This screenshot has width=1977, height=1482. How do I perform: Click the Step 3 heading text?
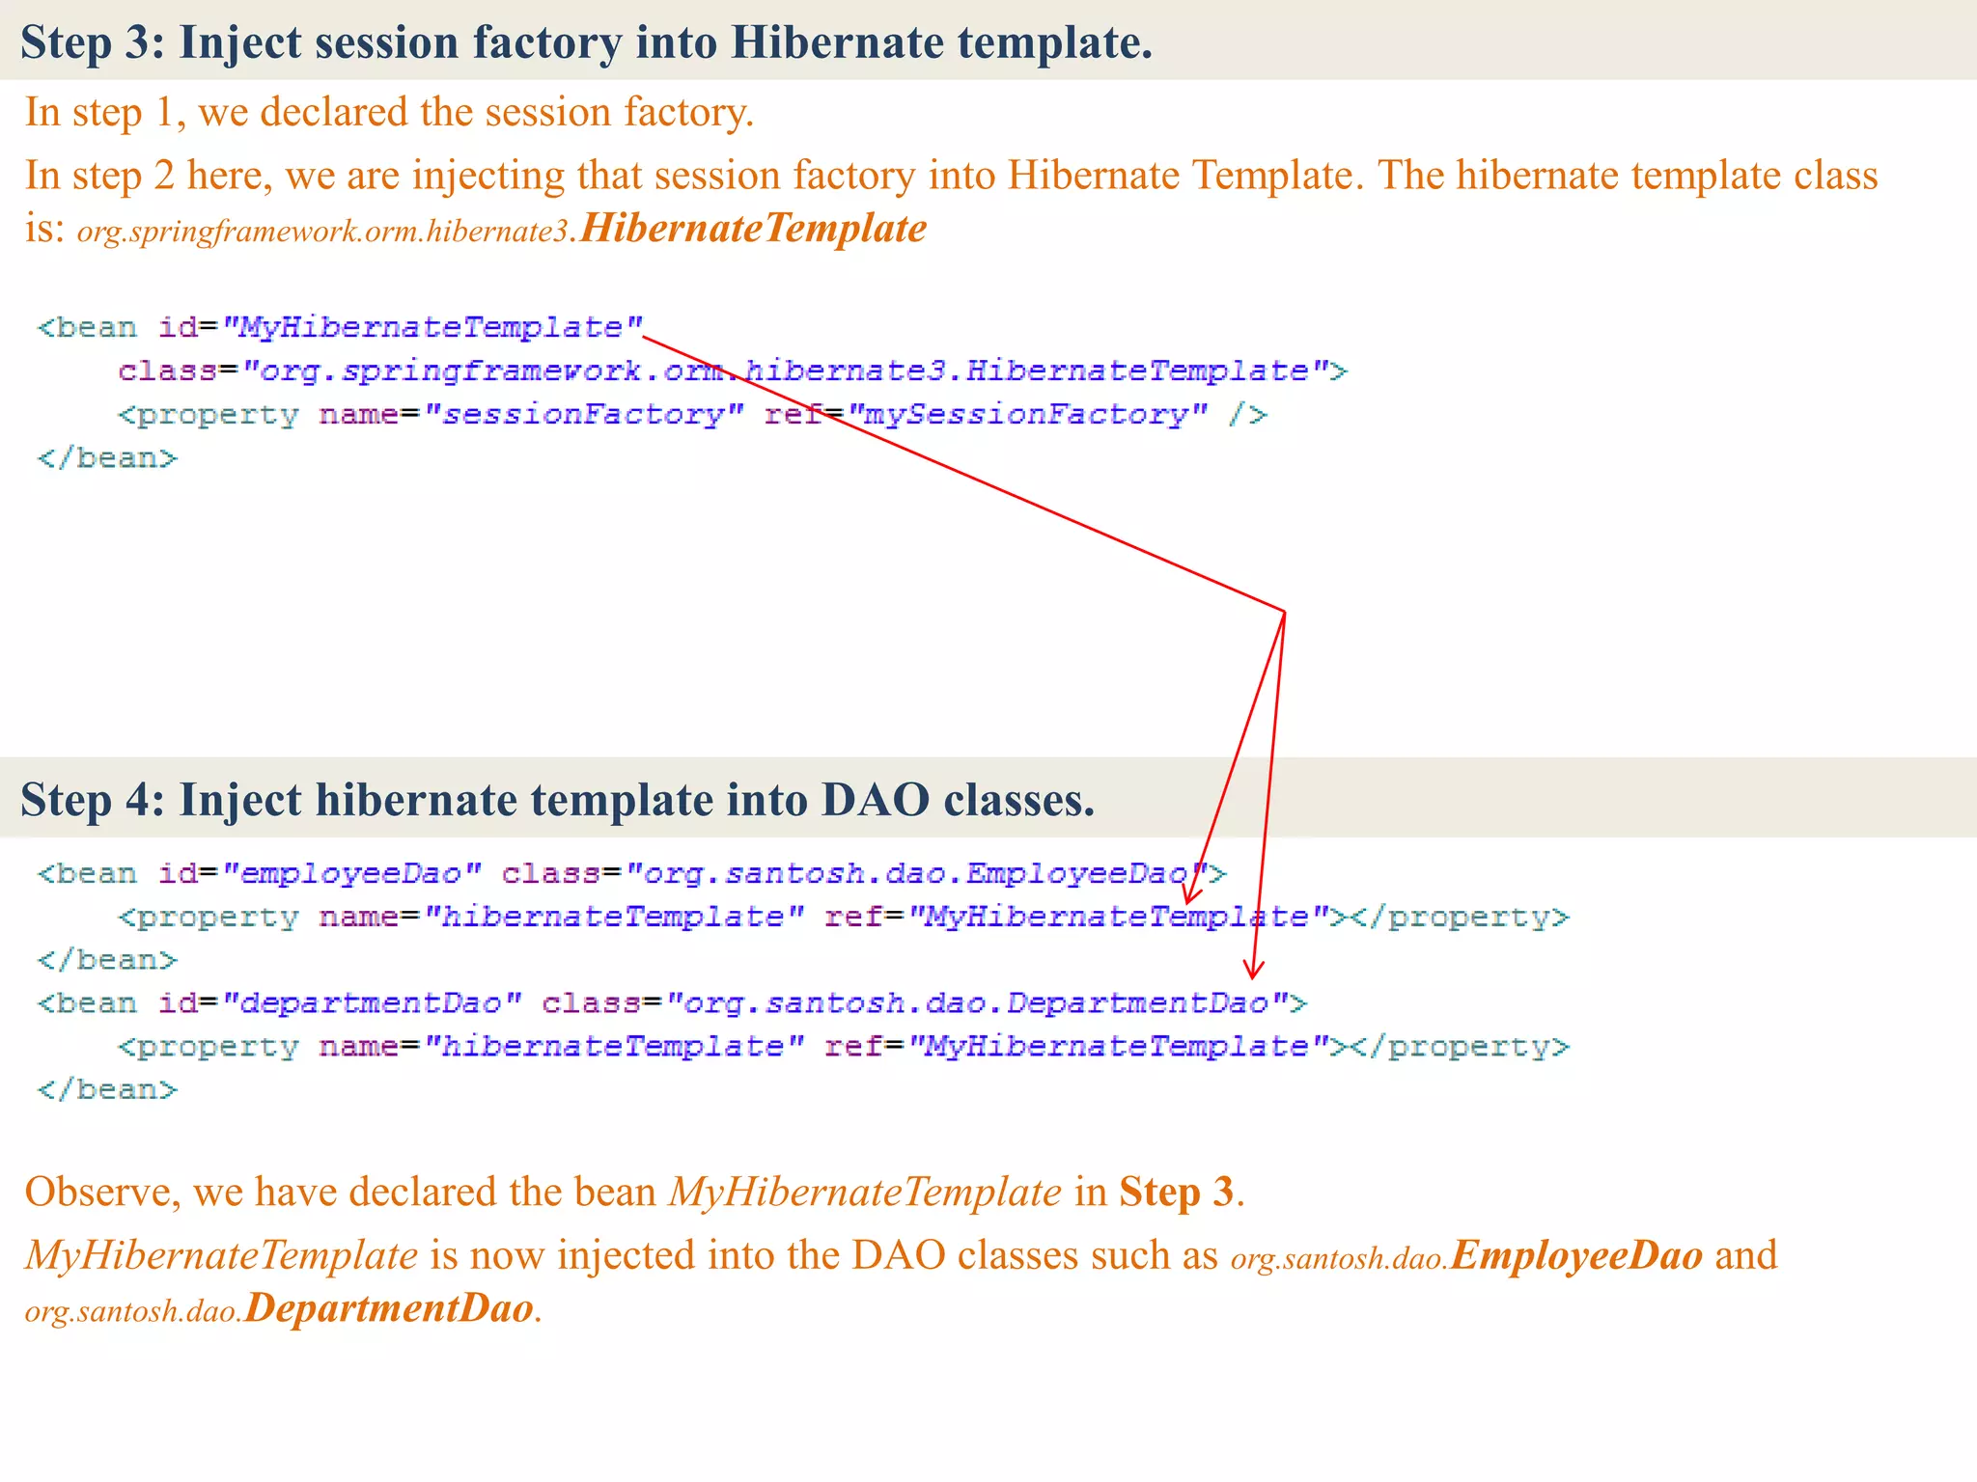pyautogui.click(x=586, y=43)
